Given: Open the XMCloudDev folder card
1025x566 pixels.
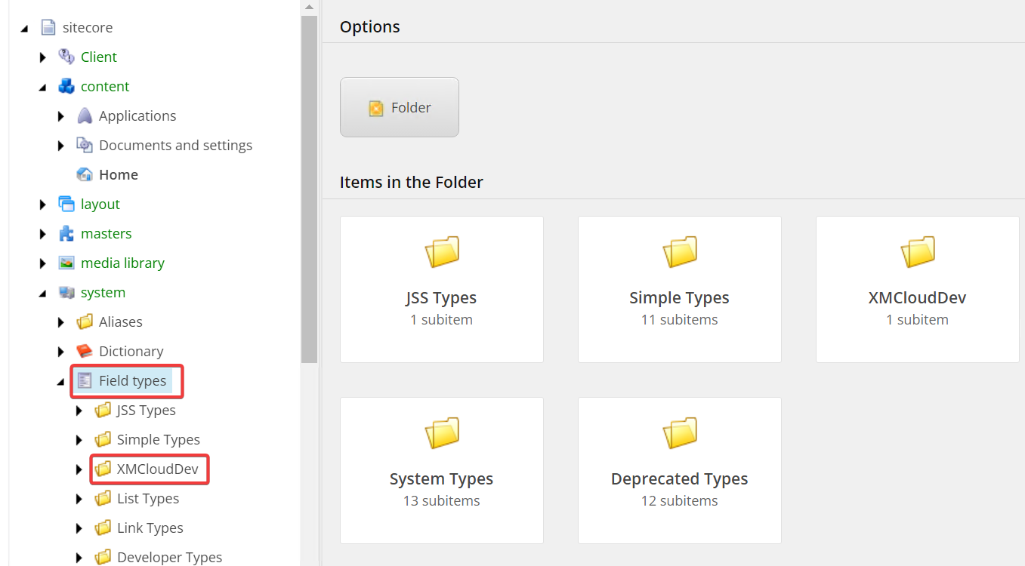Looking at the screenshot, I should pos(916,289).
